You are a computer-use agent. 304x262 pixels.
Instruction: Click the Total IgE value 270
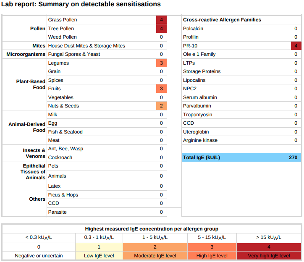pos(293,157)
